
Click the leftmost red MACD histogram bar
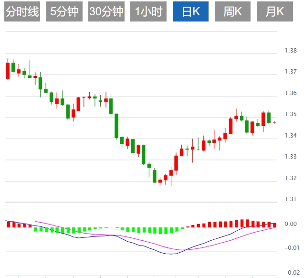(x=8, y=225)
